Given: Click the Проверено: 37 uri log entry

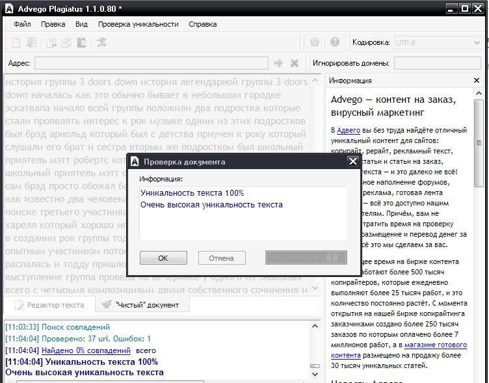Looking at the screenshot, I should 78,338.
